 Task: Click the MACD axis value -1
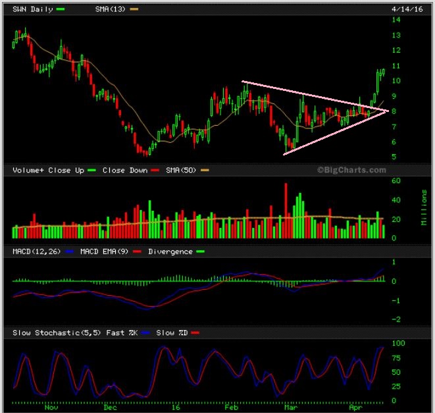pos(396,301)
